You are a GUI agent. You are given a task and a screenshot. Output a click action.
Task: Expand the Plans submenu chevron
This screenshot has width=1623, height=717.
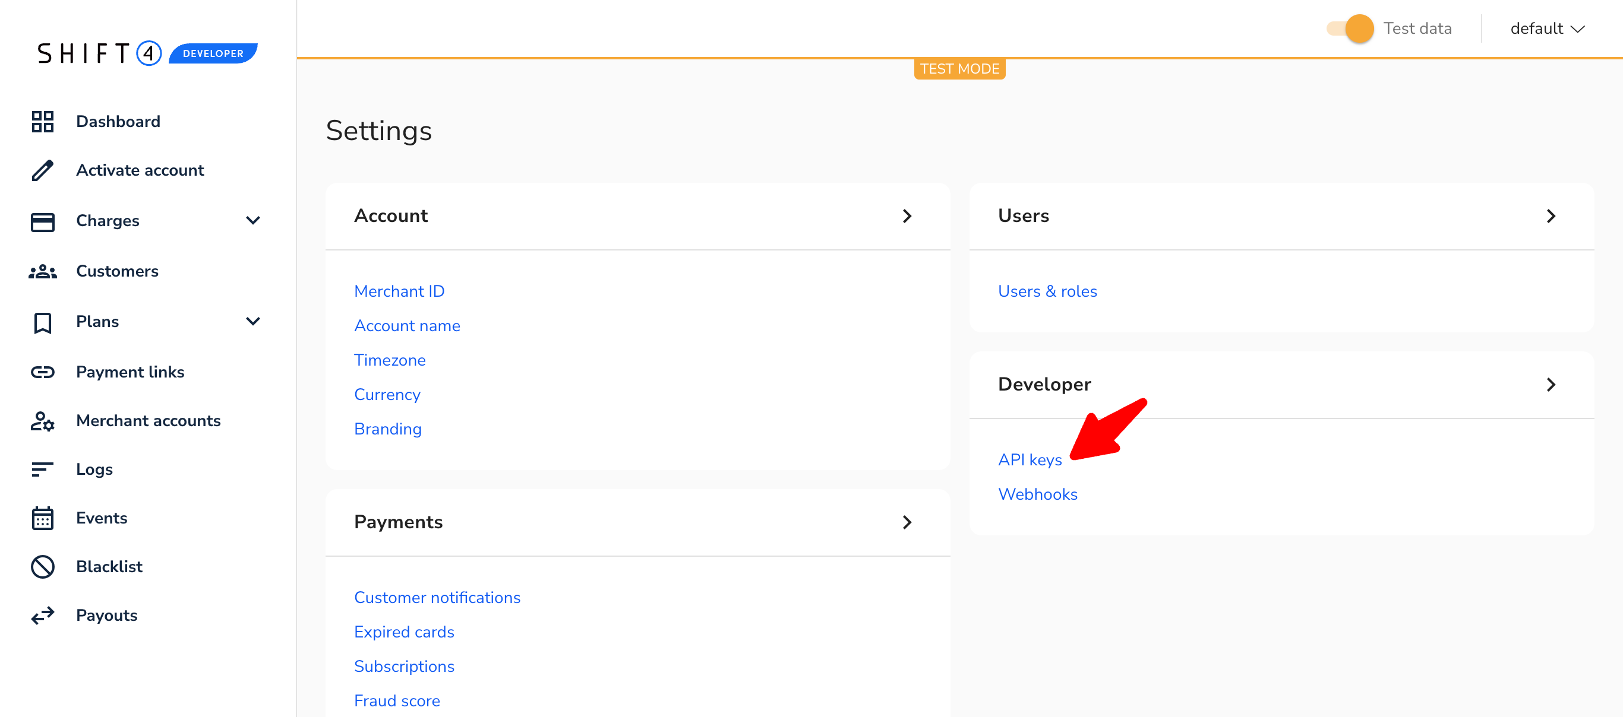point(252,322)
